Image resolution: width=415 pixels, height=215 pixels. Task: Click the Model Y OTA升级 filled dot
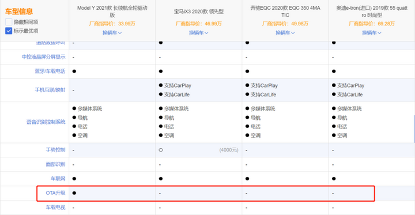click(74, 193)
